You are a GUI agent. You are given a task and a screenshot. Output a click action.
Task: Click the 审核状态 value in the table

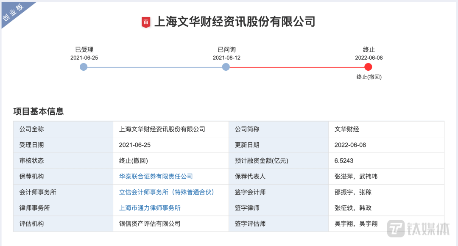(133, 160)
